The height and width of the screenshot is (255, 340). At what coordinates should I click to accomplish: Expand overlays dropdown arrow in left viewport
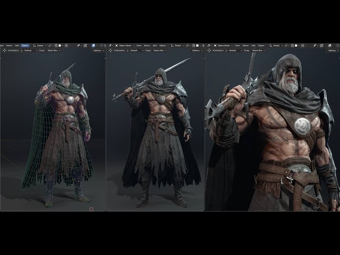click(x=97, y=46)
